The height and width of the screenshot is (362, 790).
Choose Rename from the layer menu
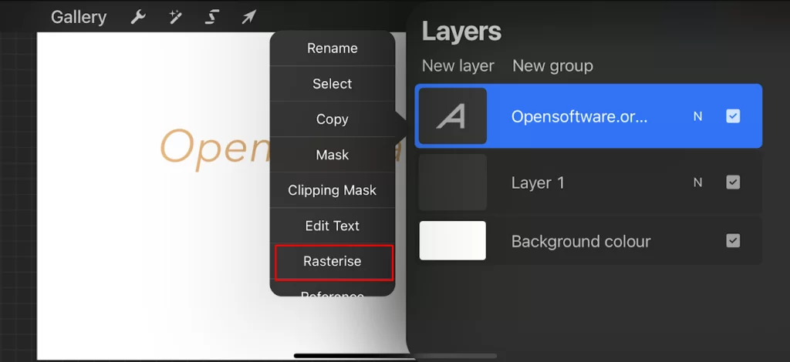332,49
